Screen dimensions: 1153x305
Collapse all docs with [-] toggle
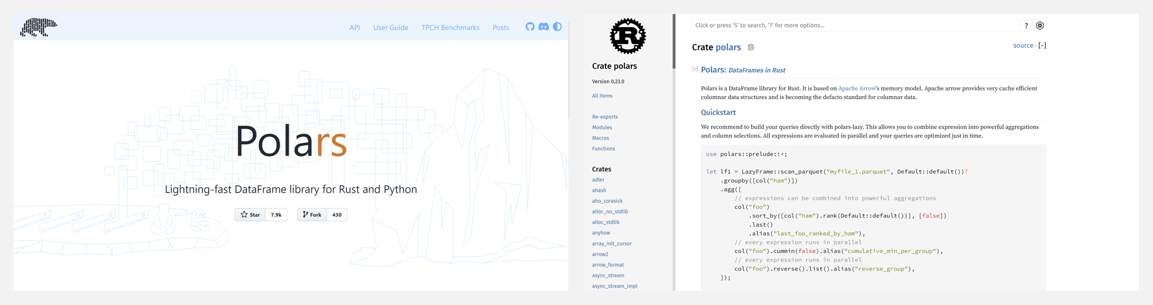tap(1042, 46)
